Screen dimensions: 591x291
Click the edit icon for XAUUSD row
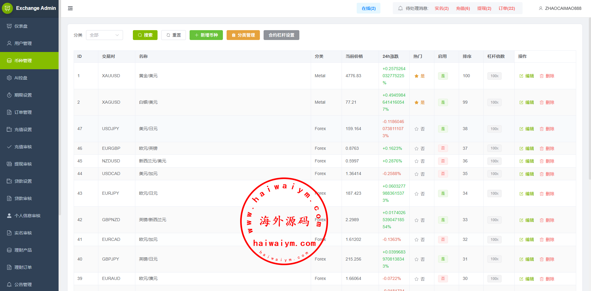521,76
